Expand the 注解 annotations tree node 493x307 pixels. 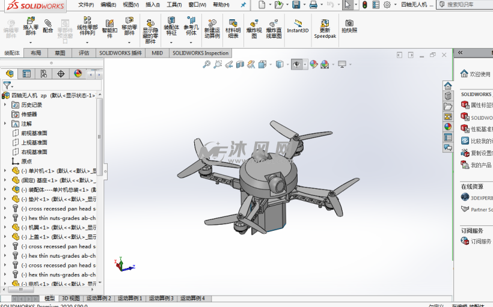(5, 123)
